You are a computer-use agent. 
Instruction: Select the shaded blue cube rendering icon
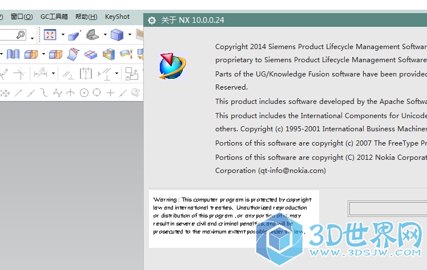(117, 35)
